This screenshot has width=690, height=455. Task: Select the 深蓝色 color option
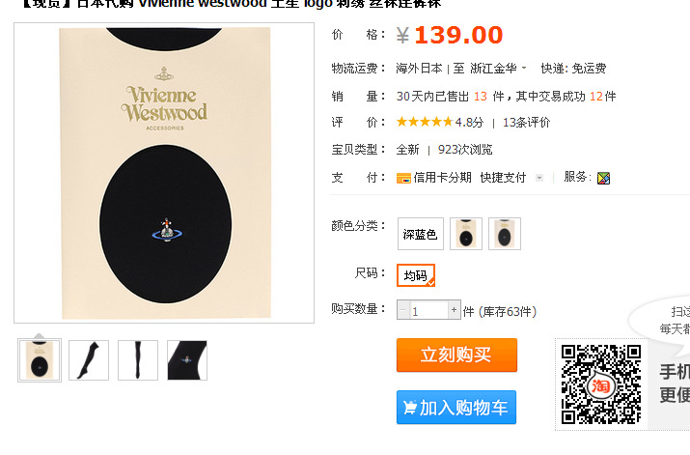click(x=420, y=234)
